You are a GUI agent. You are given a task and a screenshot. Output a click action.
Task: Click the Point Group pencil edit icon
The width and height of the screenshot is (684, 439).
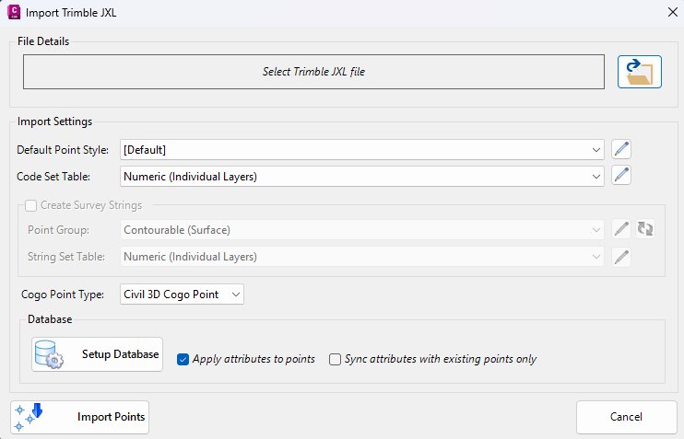coord(621,229)
